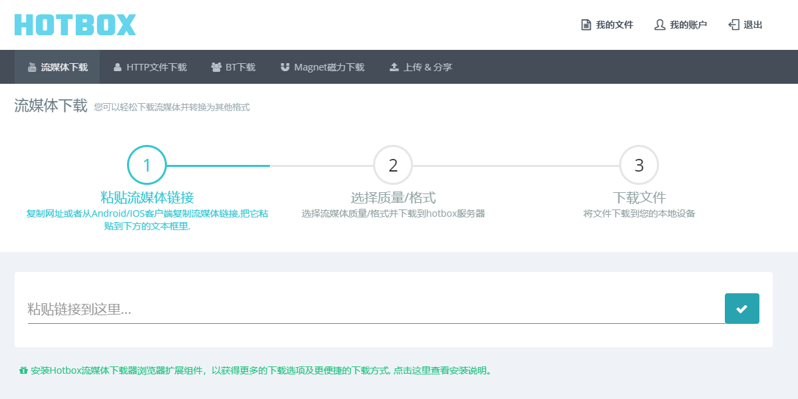Click step 1 circle 粘贴流媒体链接

(x=146, y=164)
